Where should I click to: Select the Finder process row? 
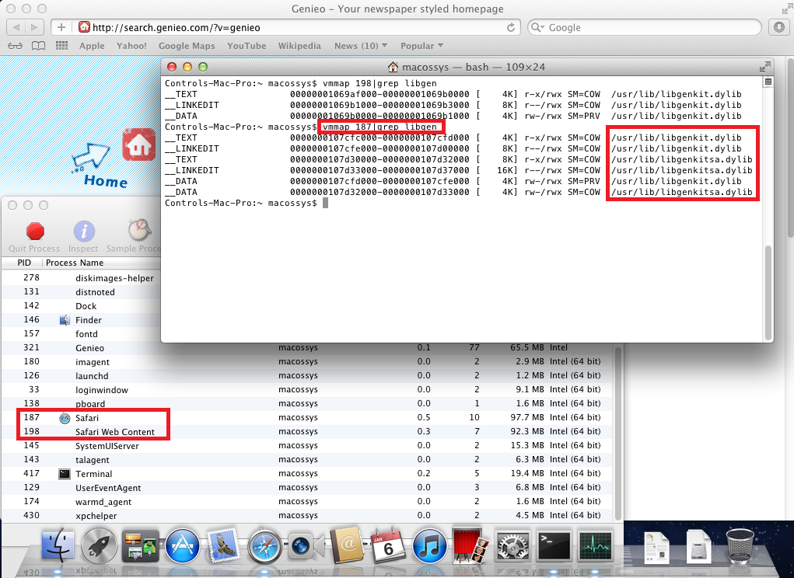81,320
